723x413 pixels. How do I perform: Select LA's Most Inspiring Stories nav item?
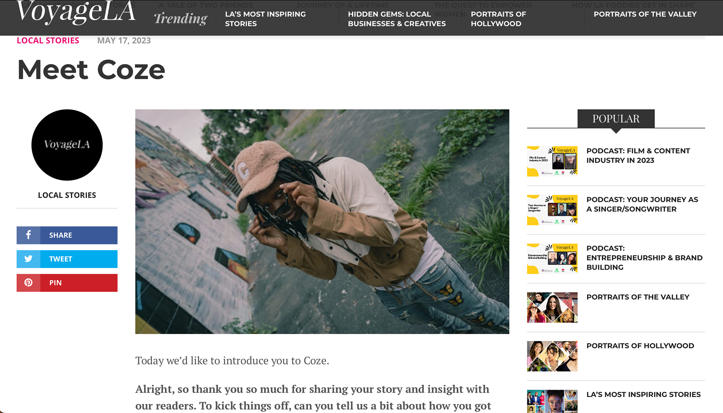(x=265, y=19)
